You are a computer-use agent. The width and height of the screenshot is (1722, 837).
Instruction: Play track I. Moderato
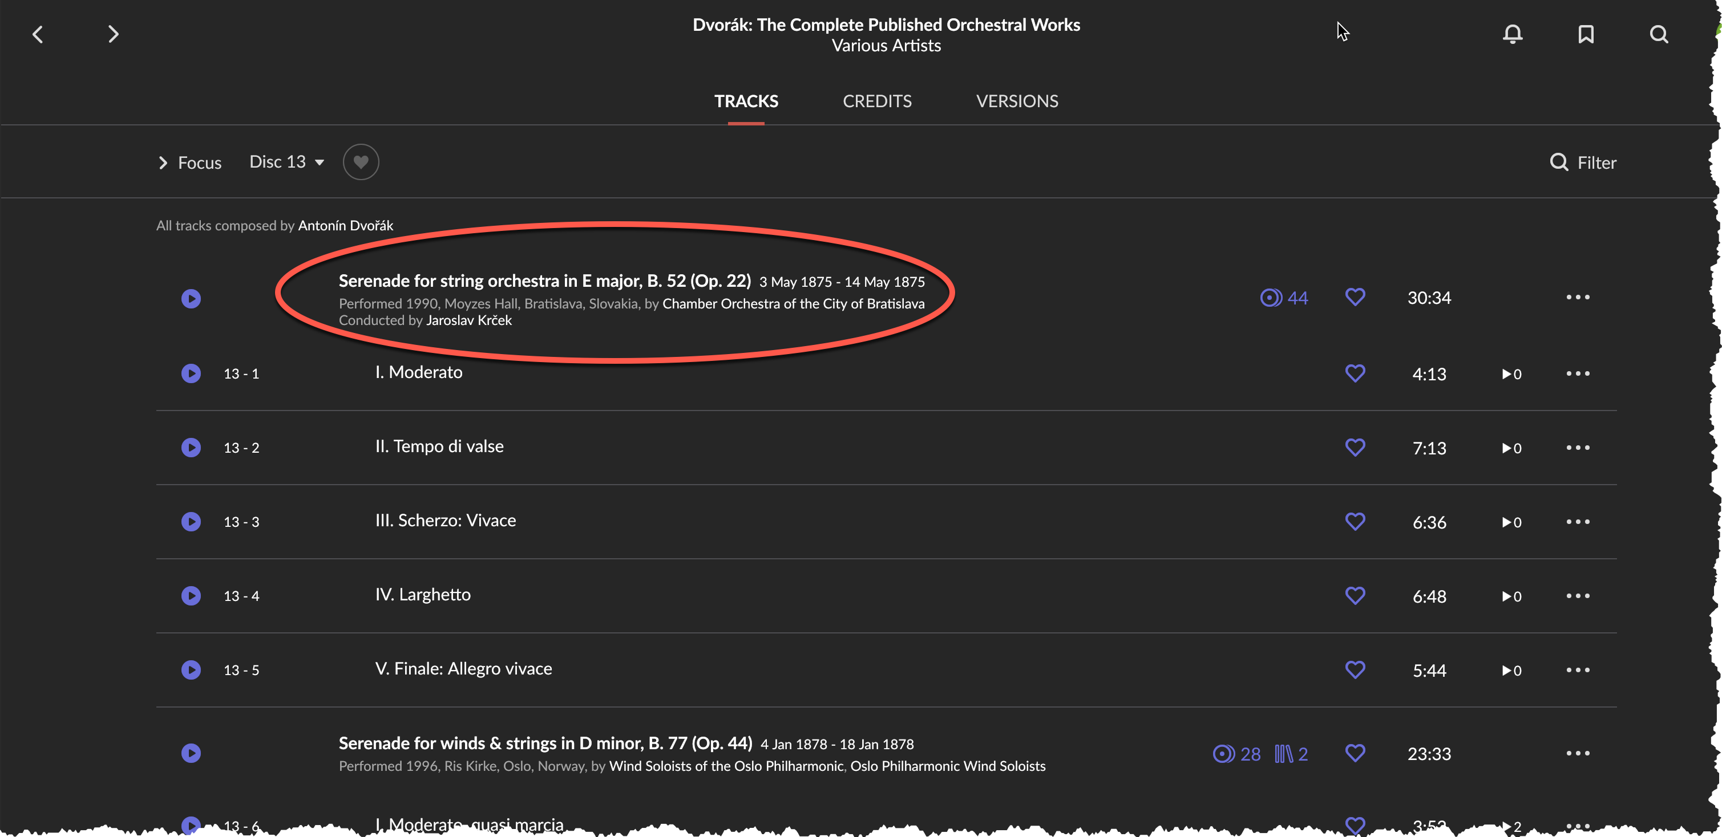point(191,373)
